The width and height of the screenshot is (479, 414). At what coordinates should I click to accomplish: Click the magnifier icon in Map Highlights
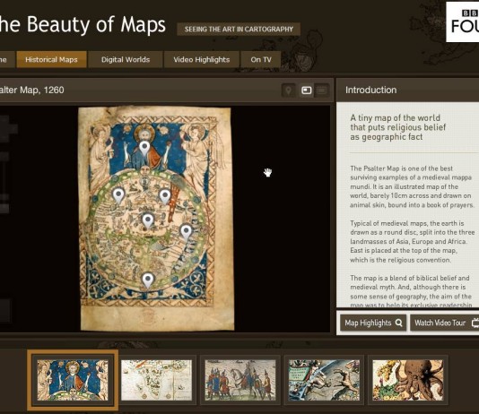tap(398, 323)
